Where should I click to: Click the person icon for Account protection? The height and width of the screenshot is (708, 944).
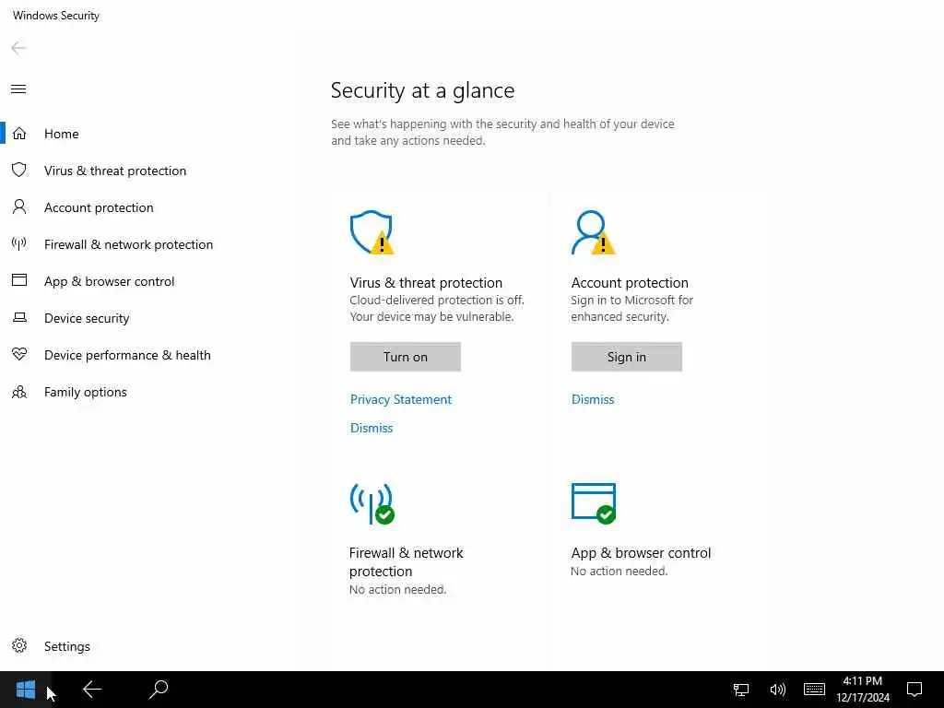(x=19, y=207)
